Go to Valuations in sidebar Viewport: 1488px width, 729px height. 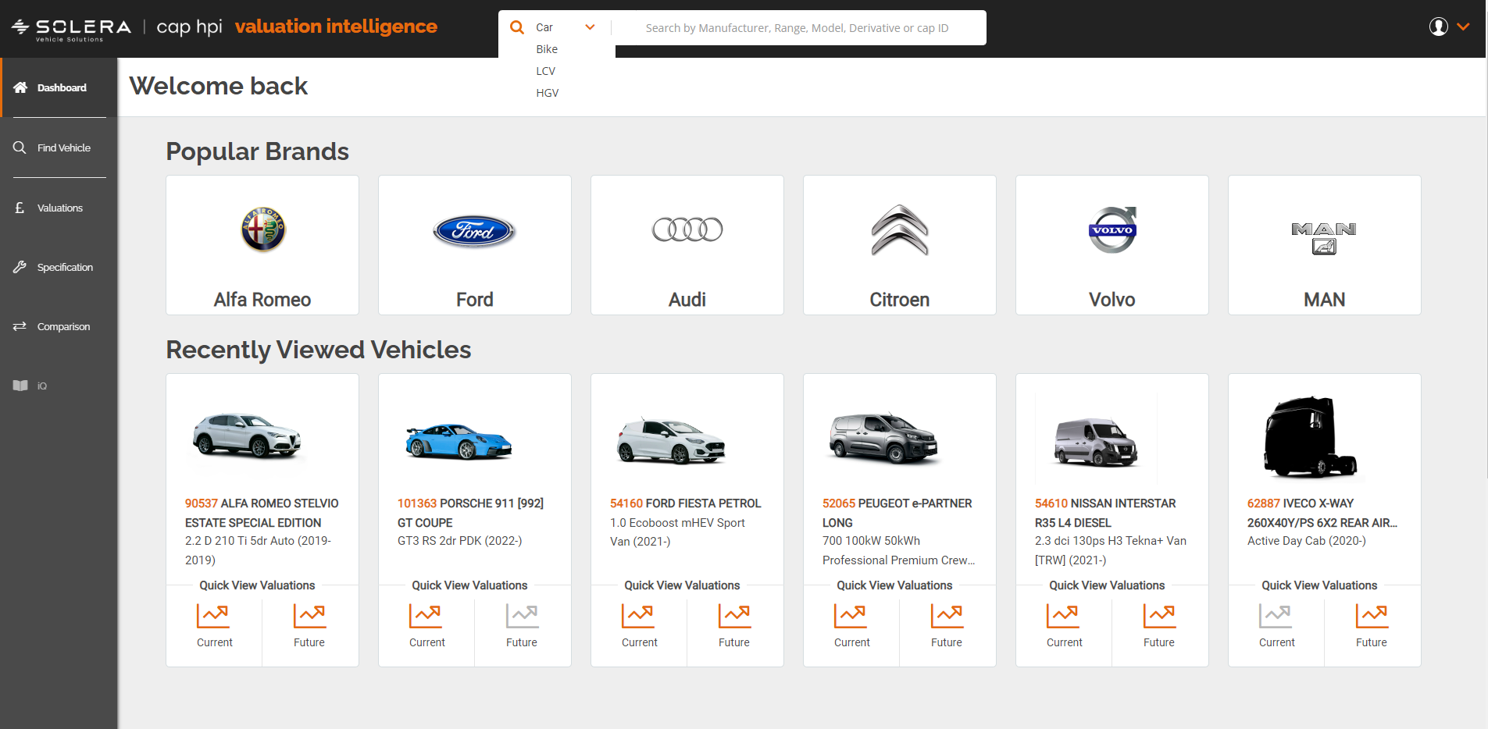pos(59,208)
